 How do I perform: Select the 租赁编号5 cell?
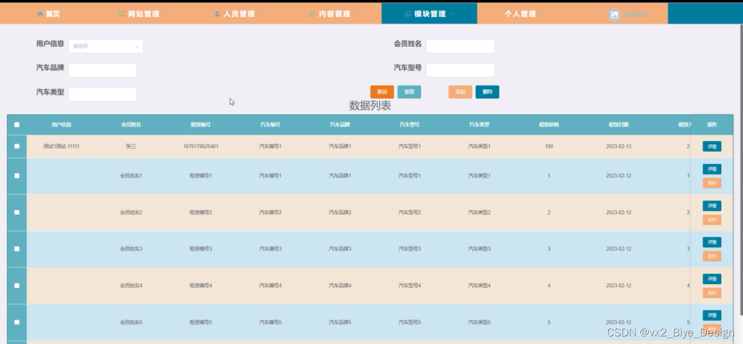[x=201, y=322]
